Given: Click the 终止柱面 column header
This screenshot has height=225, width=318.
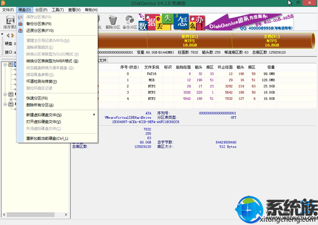Looking at the screenshot, I should click(225, 67).
